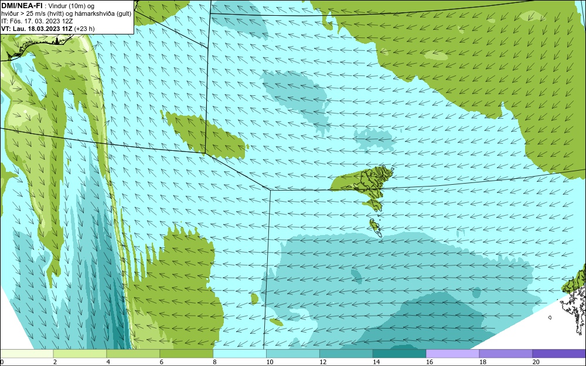Screen dimensions: 586x366
Task: Click the 6–8 m/s olive green legend swatch
Action: (x=186, y=353)
